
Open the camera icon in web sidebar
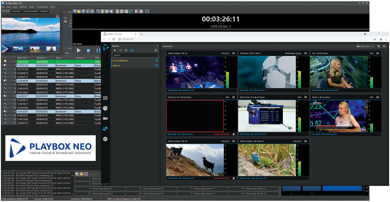(x=105, y=118)
